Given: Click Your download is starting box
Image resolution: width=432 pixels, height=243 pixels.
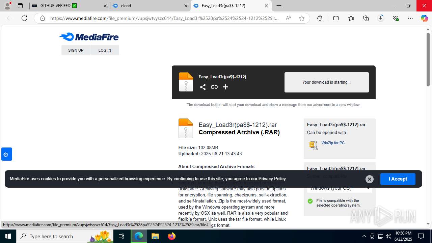Looking at the screenshot, I should tap(326, 82).
